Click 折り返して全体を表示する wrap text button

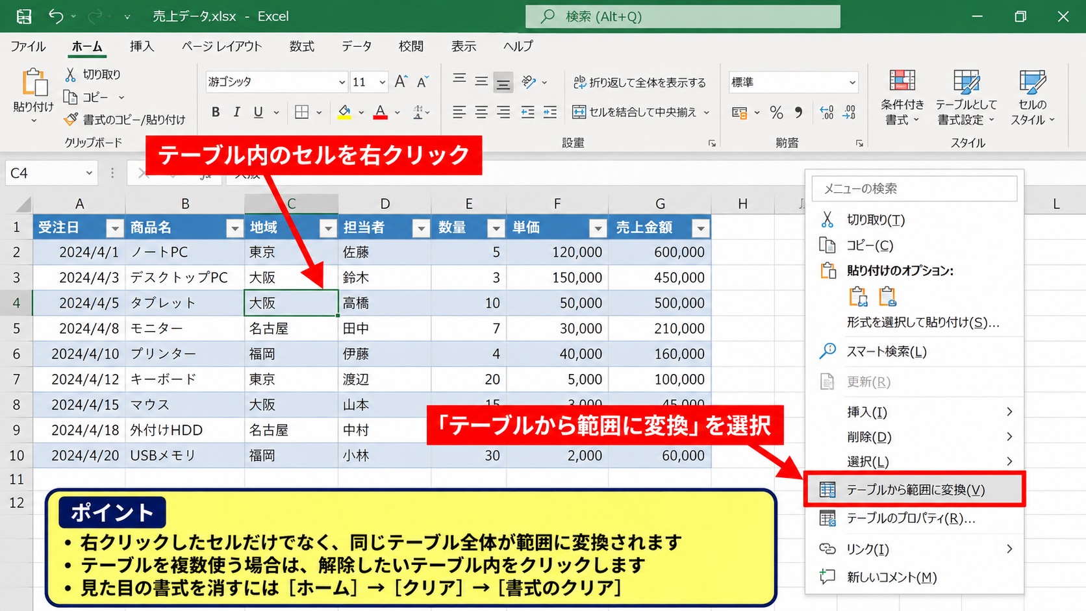(x=640, y=82)
